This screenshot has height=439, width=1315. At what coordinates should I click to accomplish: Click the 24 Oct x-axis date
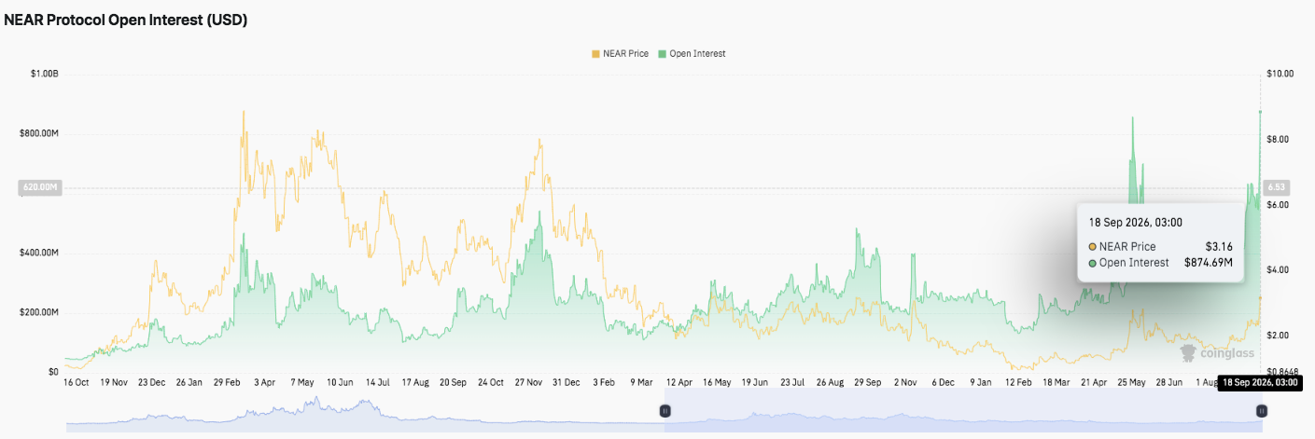491,382
